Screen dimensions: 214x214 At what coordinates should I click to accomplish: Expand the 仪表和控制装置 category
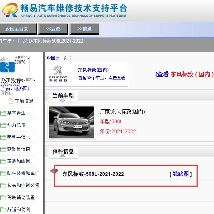pyautogui.click(x=23, y=185)
